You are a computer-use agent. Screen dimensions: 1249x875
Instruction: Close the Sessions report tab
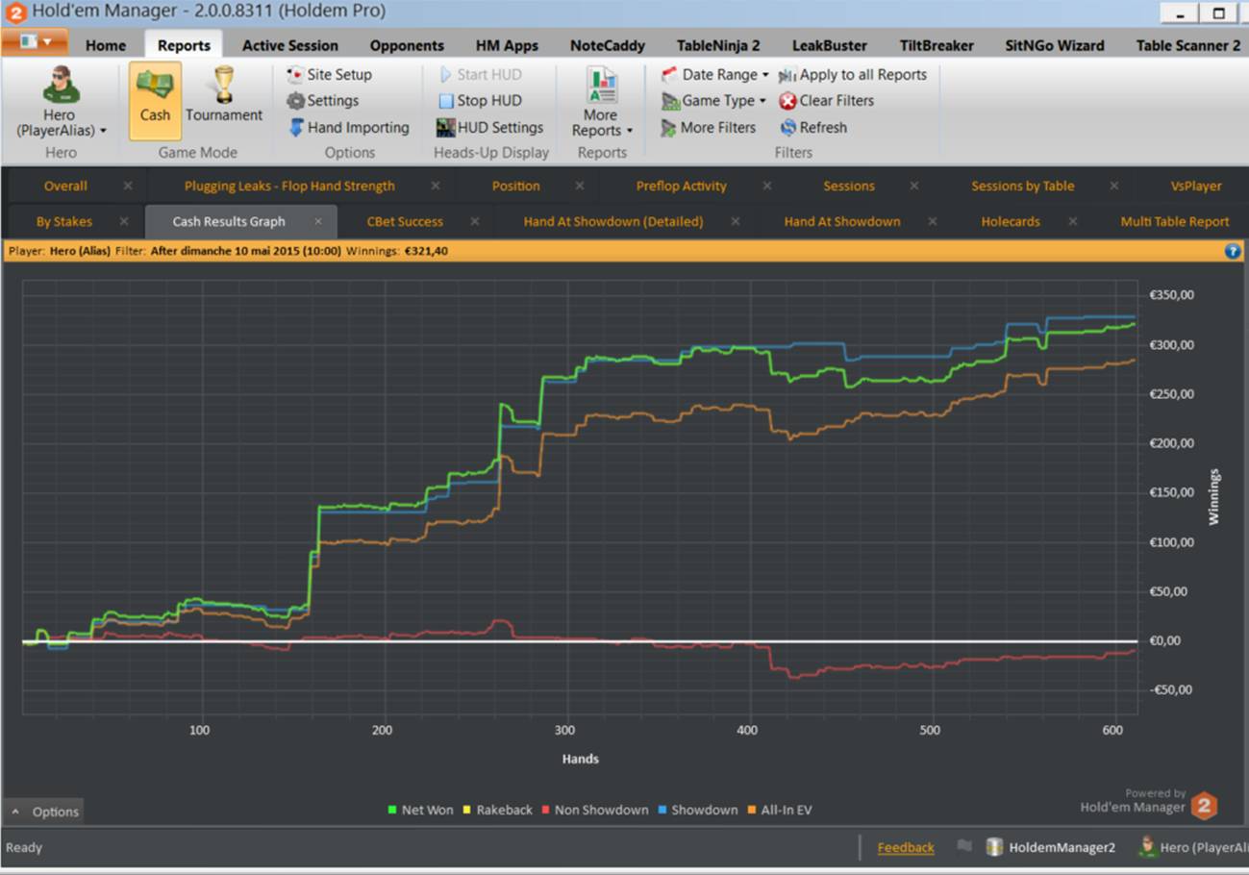click(914, 186)
